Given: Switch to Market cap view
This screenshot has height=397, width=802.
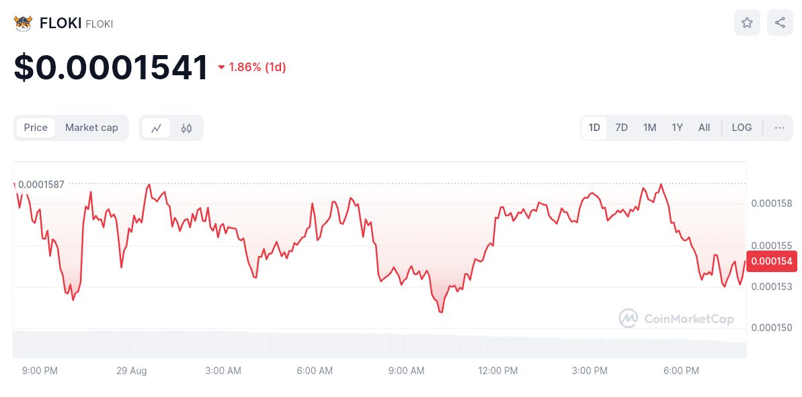Looking at the screenshot, I should pyautogui.click(x=91, y=128).
